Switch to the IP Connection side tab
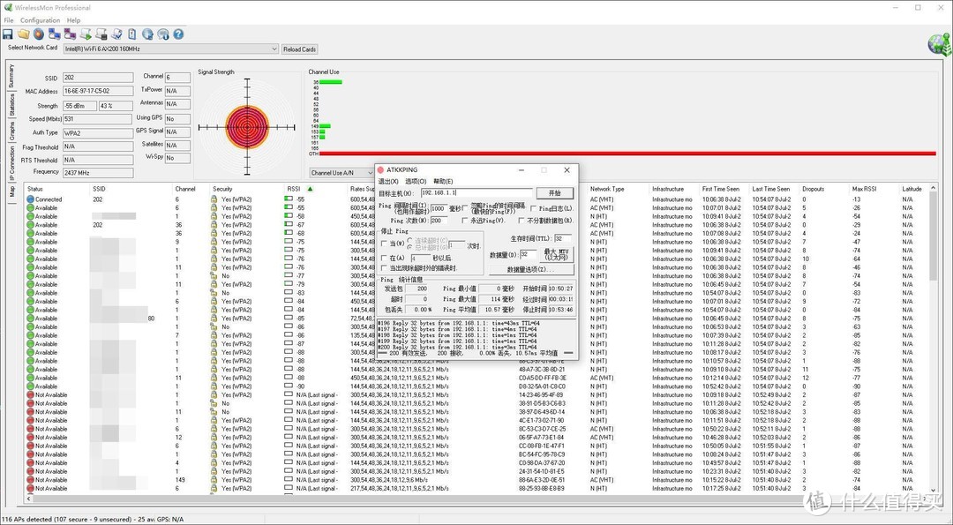This screenshot has height=525, width=953. (11, 163)
